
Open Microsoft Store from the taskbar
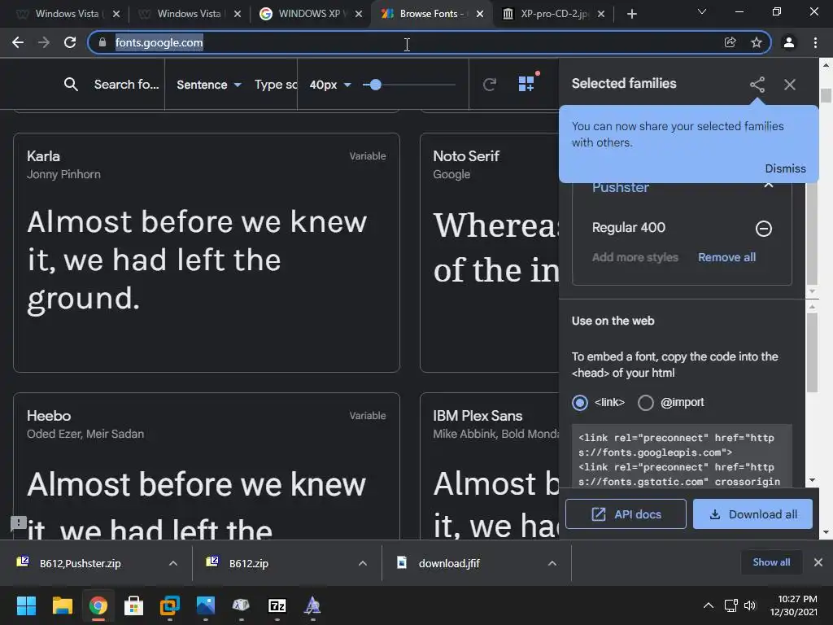(x=134, y=605)
